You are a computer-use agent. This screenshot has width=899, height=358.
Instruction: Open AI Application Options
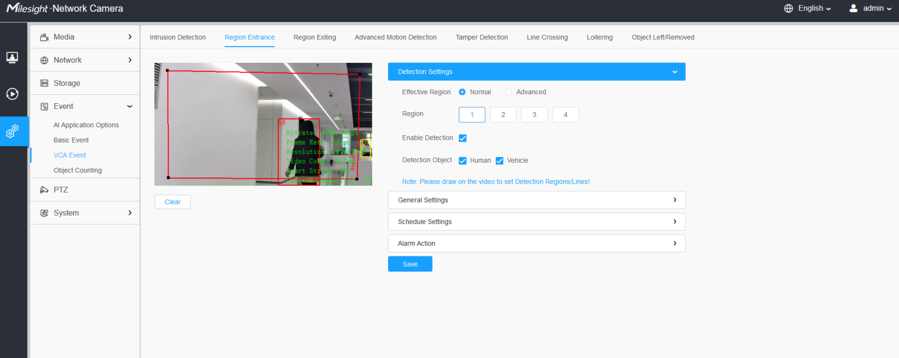(86, 125)
